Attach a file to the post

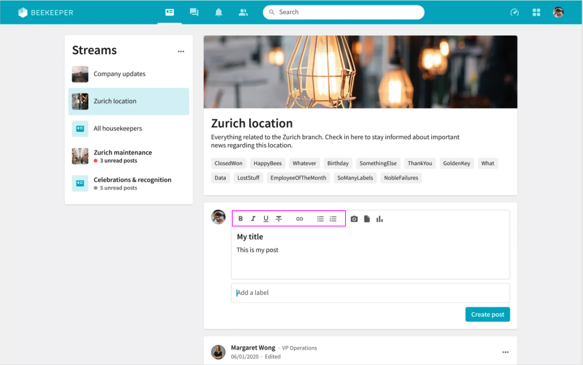pyautogui.click(x=367, y=219)
